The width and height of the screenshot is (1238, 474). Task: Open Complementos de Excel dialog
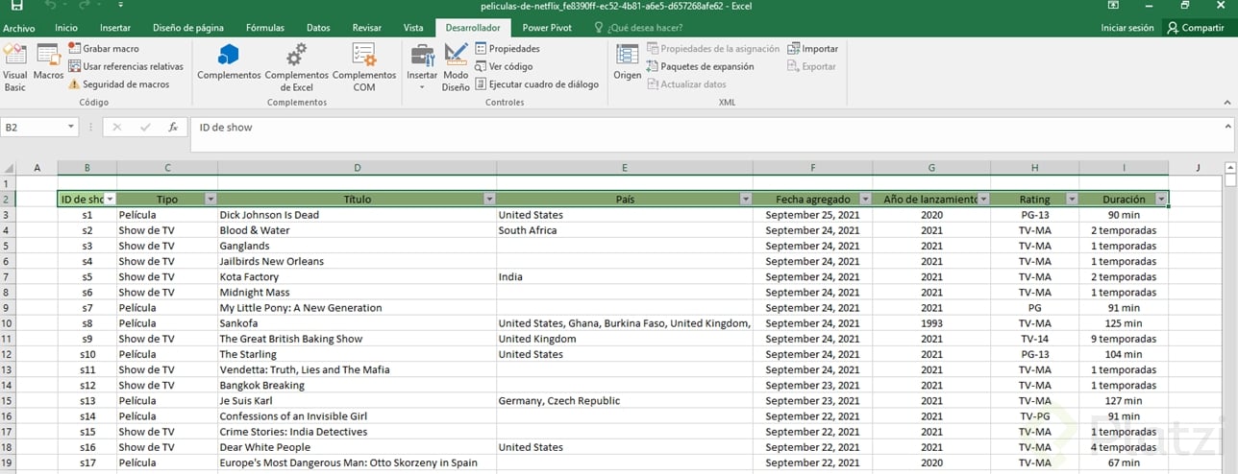(296, 67)
